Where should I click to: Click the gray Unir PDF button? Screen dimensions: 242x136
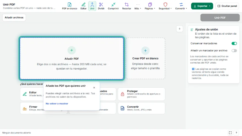220,18
